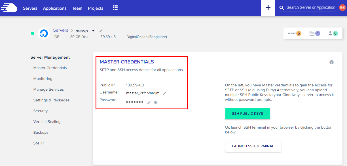Screen dimensions: 347x166
Task: Select Backups in sidebar
Action: click(x=41, y=132)
